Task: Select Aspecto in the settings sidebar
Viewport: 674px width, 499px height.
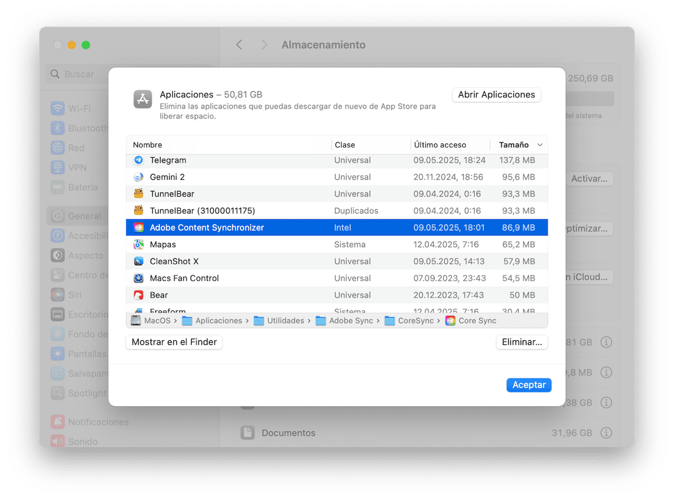Action: pyautogui.click(x=77, y=255)
